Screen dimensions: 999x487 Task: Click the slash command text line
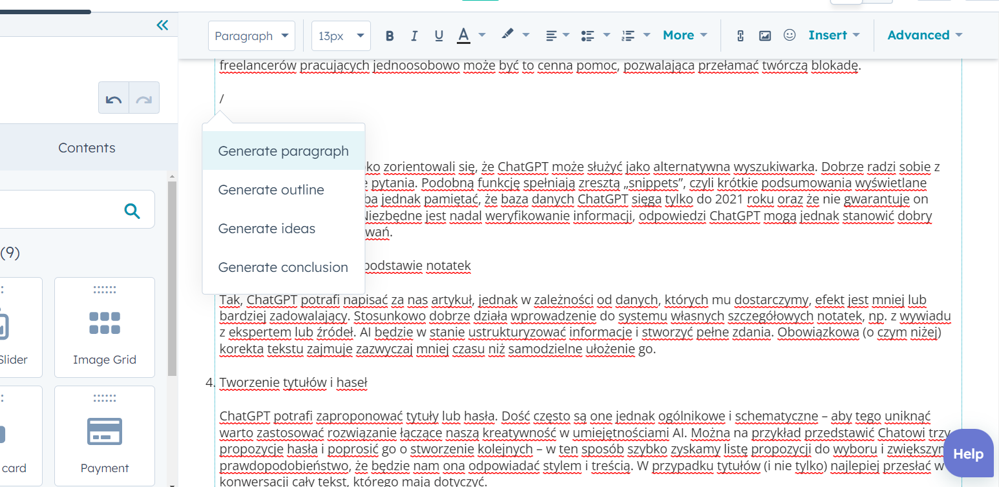[x=222, y=99]
